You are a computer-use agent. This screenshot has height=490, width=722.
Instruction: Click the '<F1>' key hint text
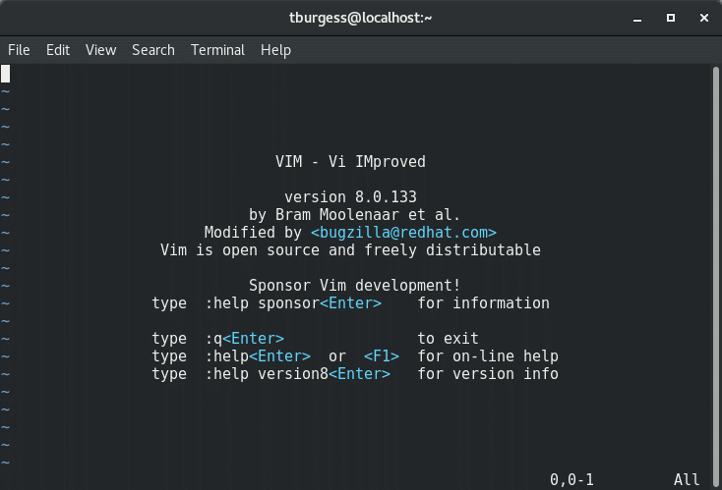[382, 356]
